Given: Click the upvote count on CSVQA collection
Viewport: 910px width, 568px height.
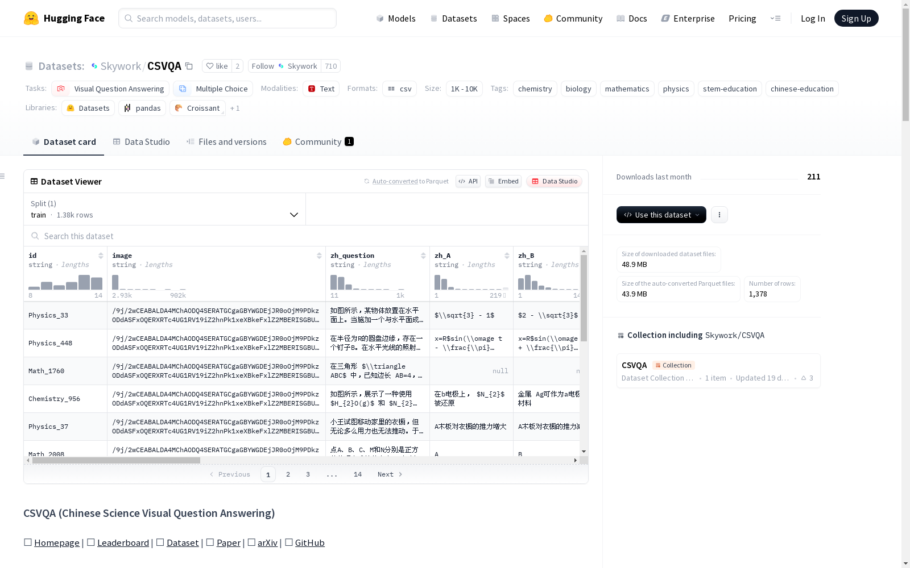Looking at the screenshot, I should point(807,378).
